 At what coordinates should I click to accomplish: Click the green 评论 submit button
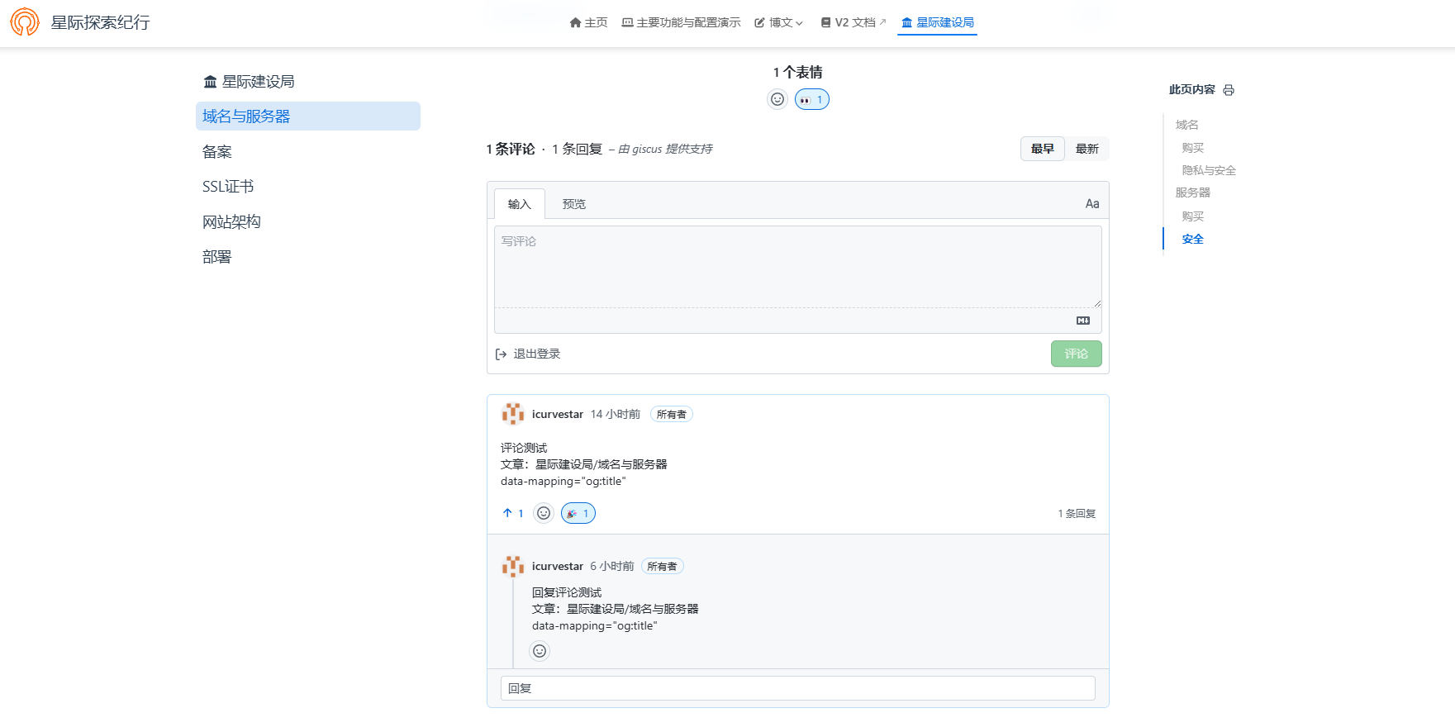pos(1076,354)
